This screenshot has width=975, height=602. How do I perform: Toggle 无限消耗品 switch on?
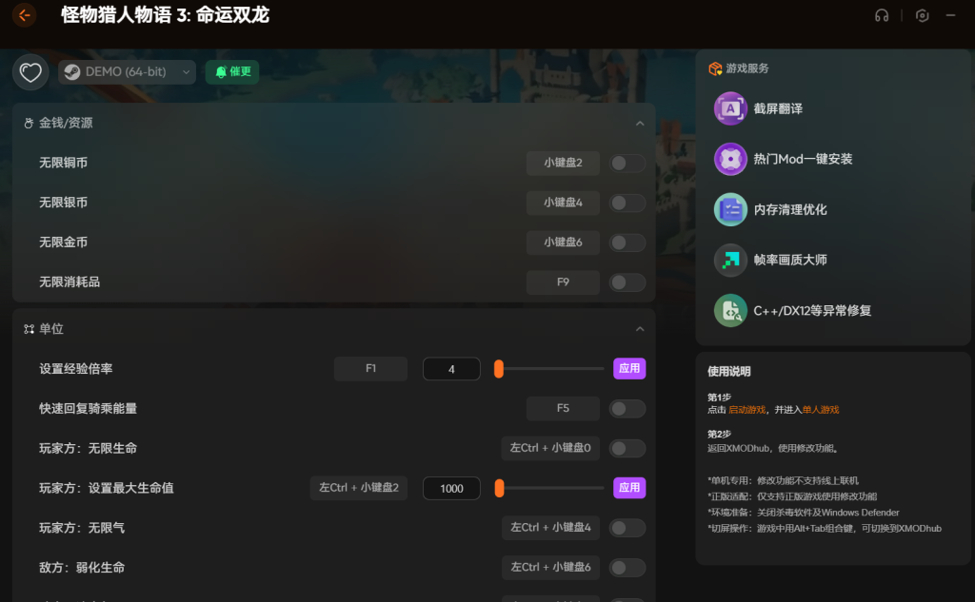click(x=627, y=282)
